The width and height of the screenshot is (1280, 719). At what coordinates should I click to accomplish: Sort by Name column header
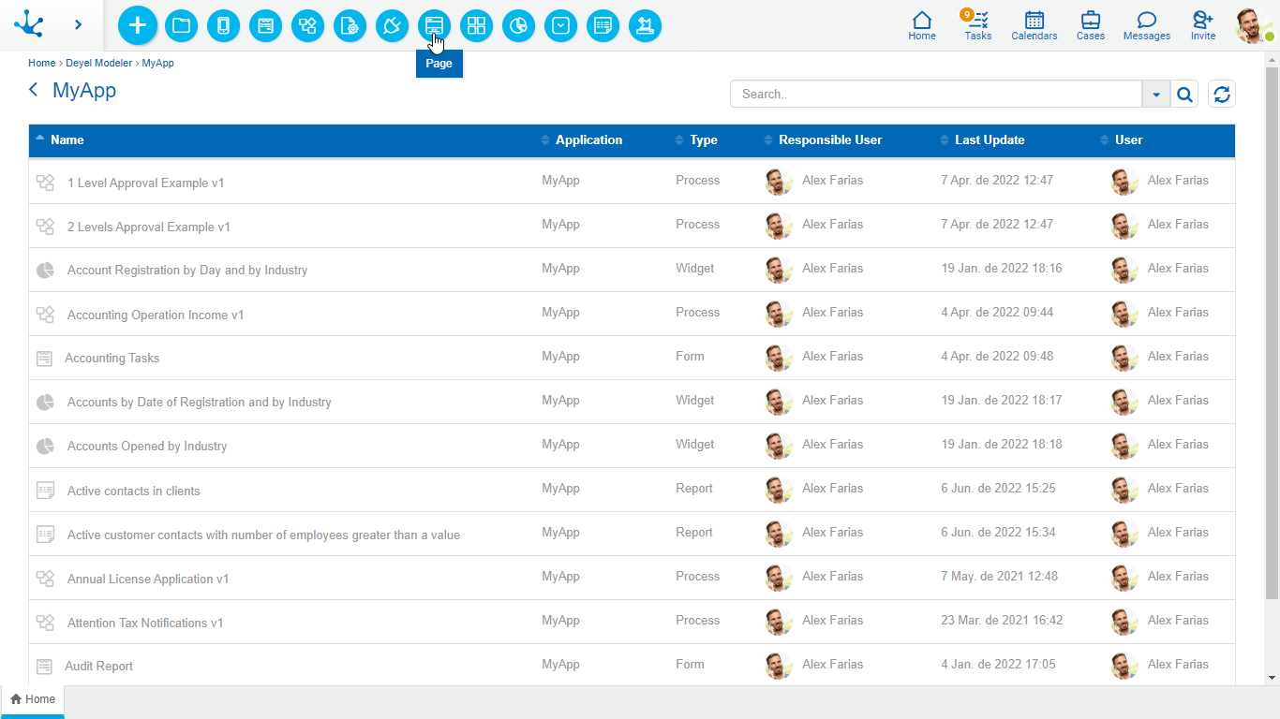coord(67,139)
